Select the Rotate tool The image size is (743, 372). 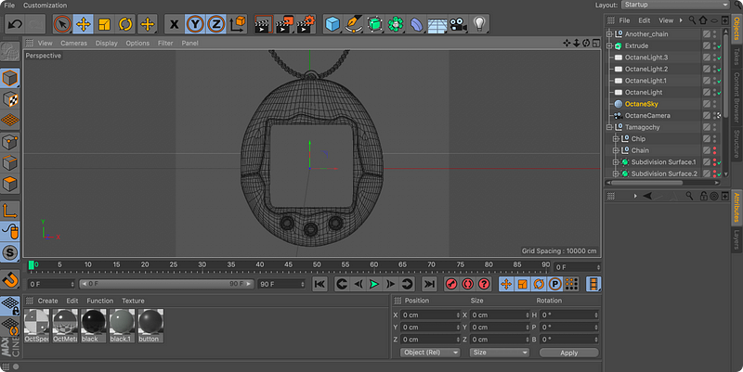(125, 23)
